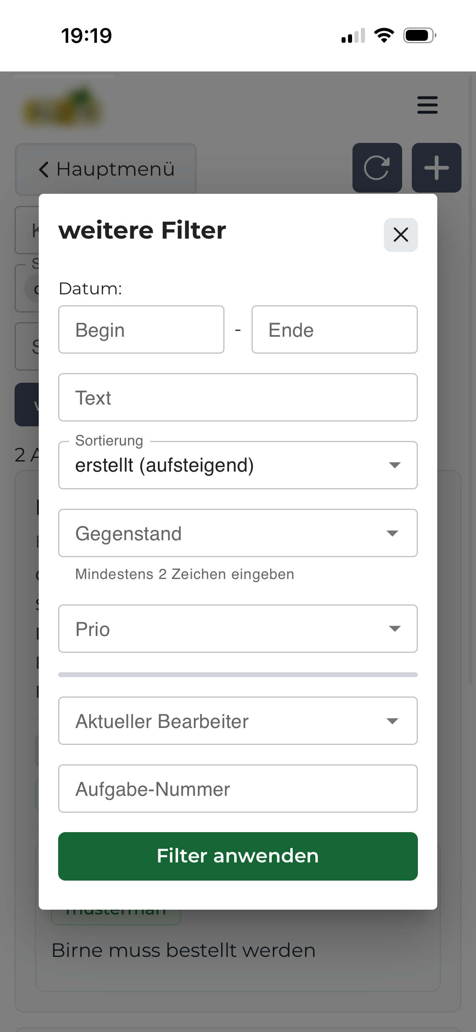This screenshot has height=1032, width=476.
Task: Click the back chevron beside Hauptmenü
Action: pyautogui.click(x=44, y=169)
